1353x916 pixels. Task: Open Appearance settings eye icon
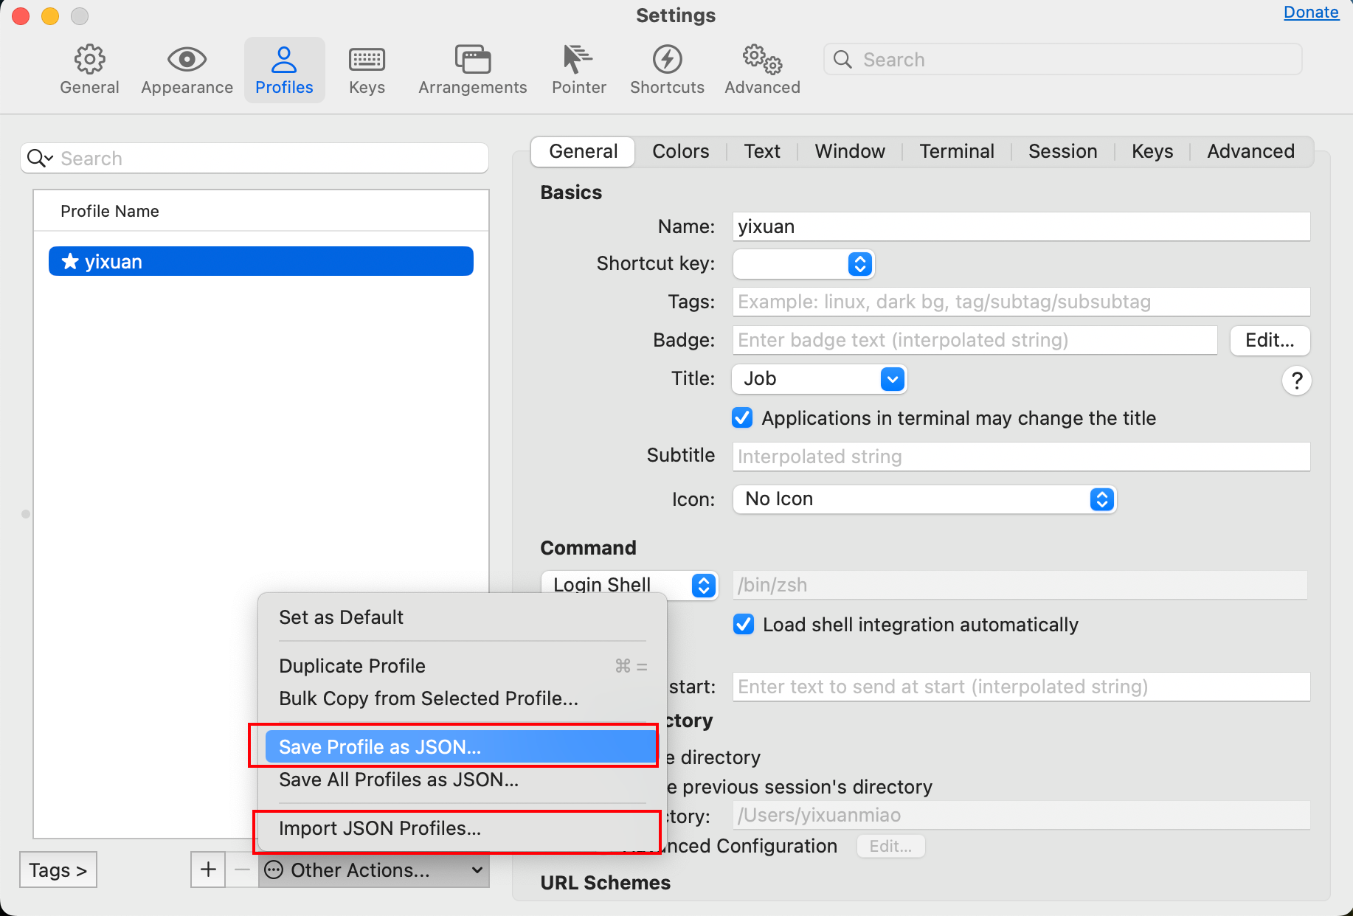click(x=187, y=60)
